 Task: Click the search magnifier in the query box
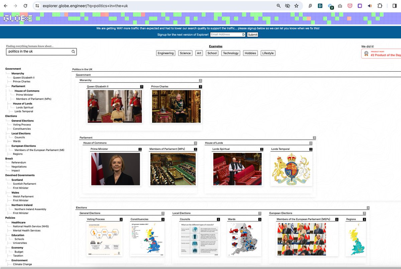tap(73, 51)
